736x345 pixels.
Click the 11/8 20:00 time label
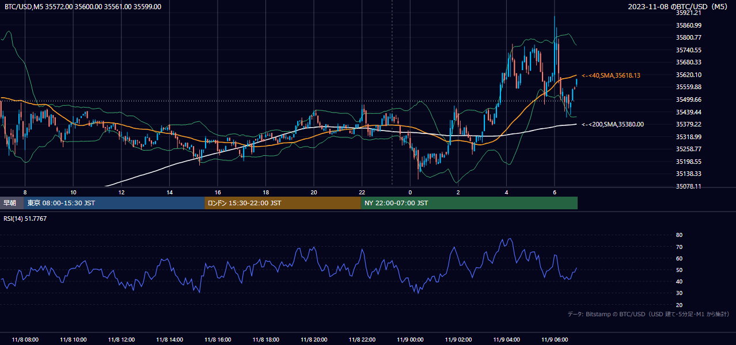click(x=314, y=339)
